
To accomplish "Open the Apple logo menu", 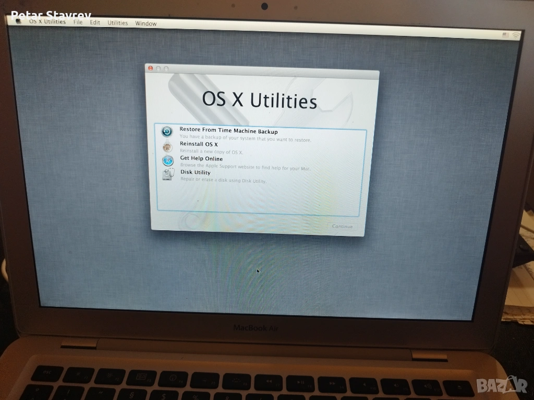I will coord(18,22).
